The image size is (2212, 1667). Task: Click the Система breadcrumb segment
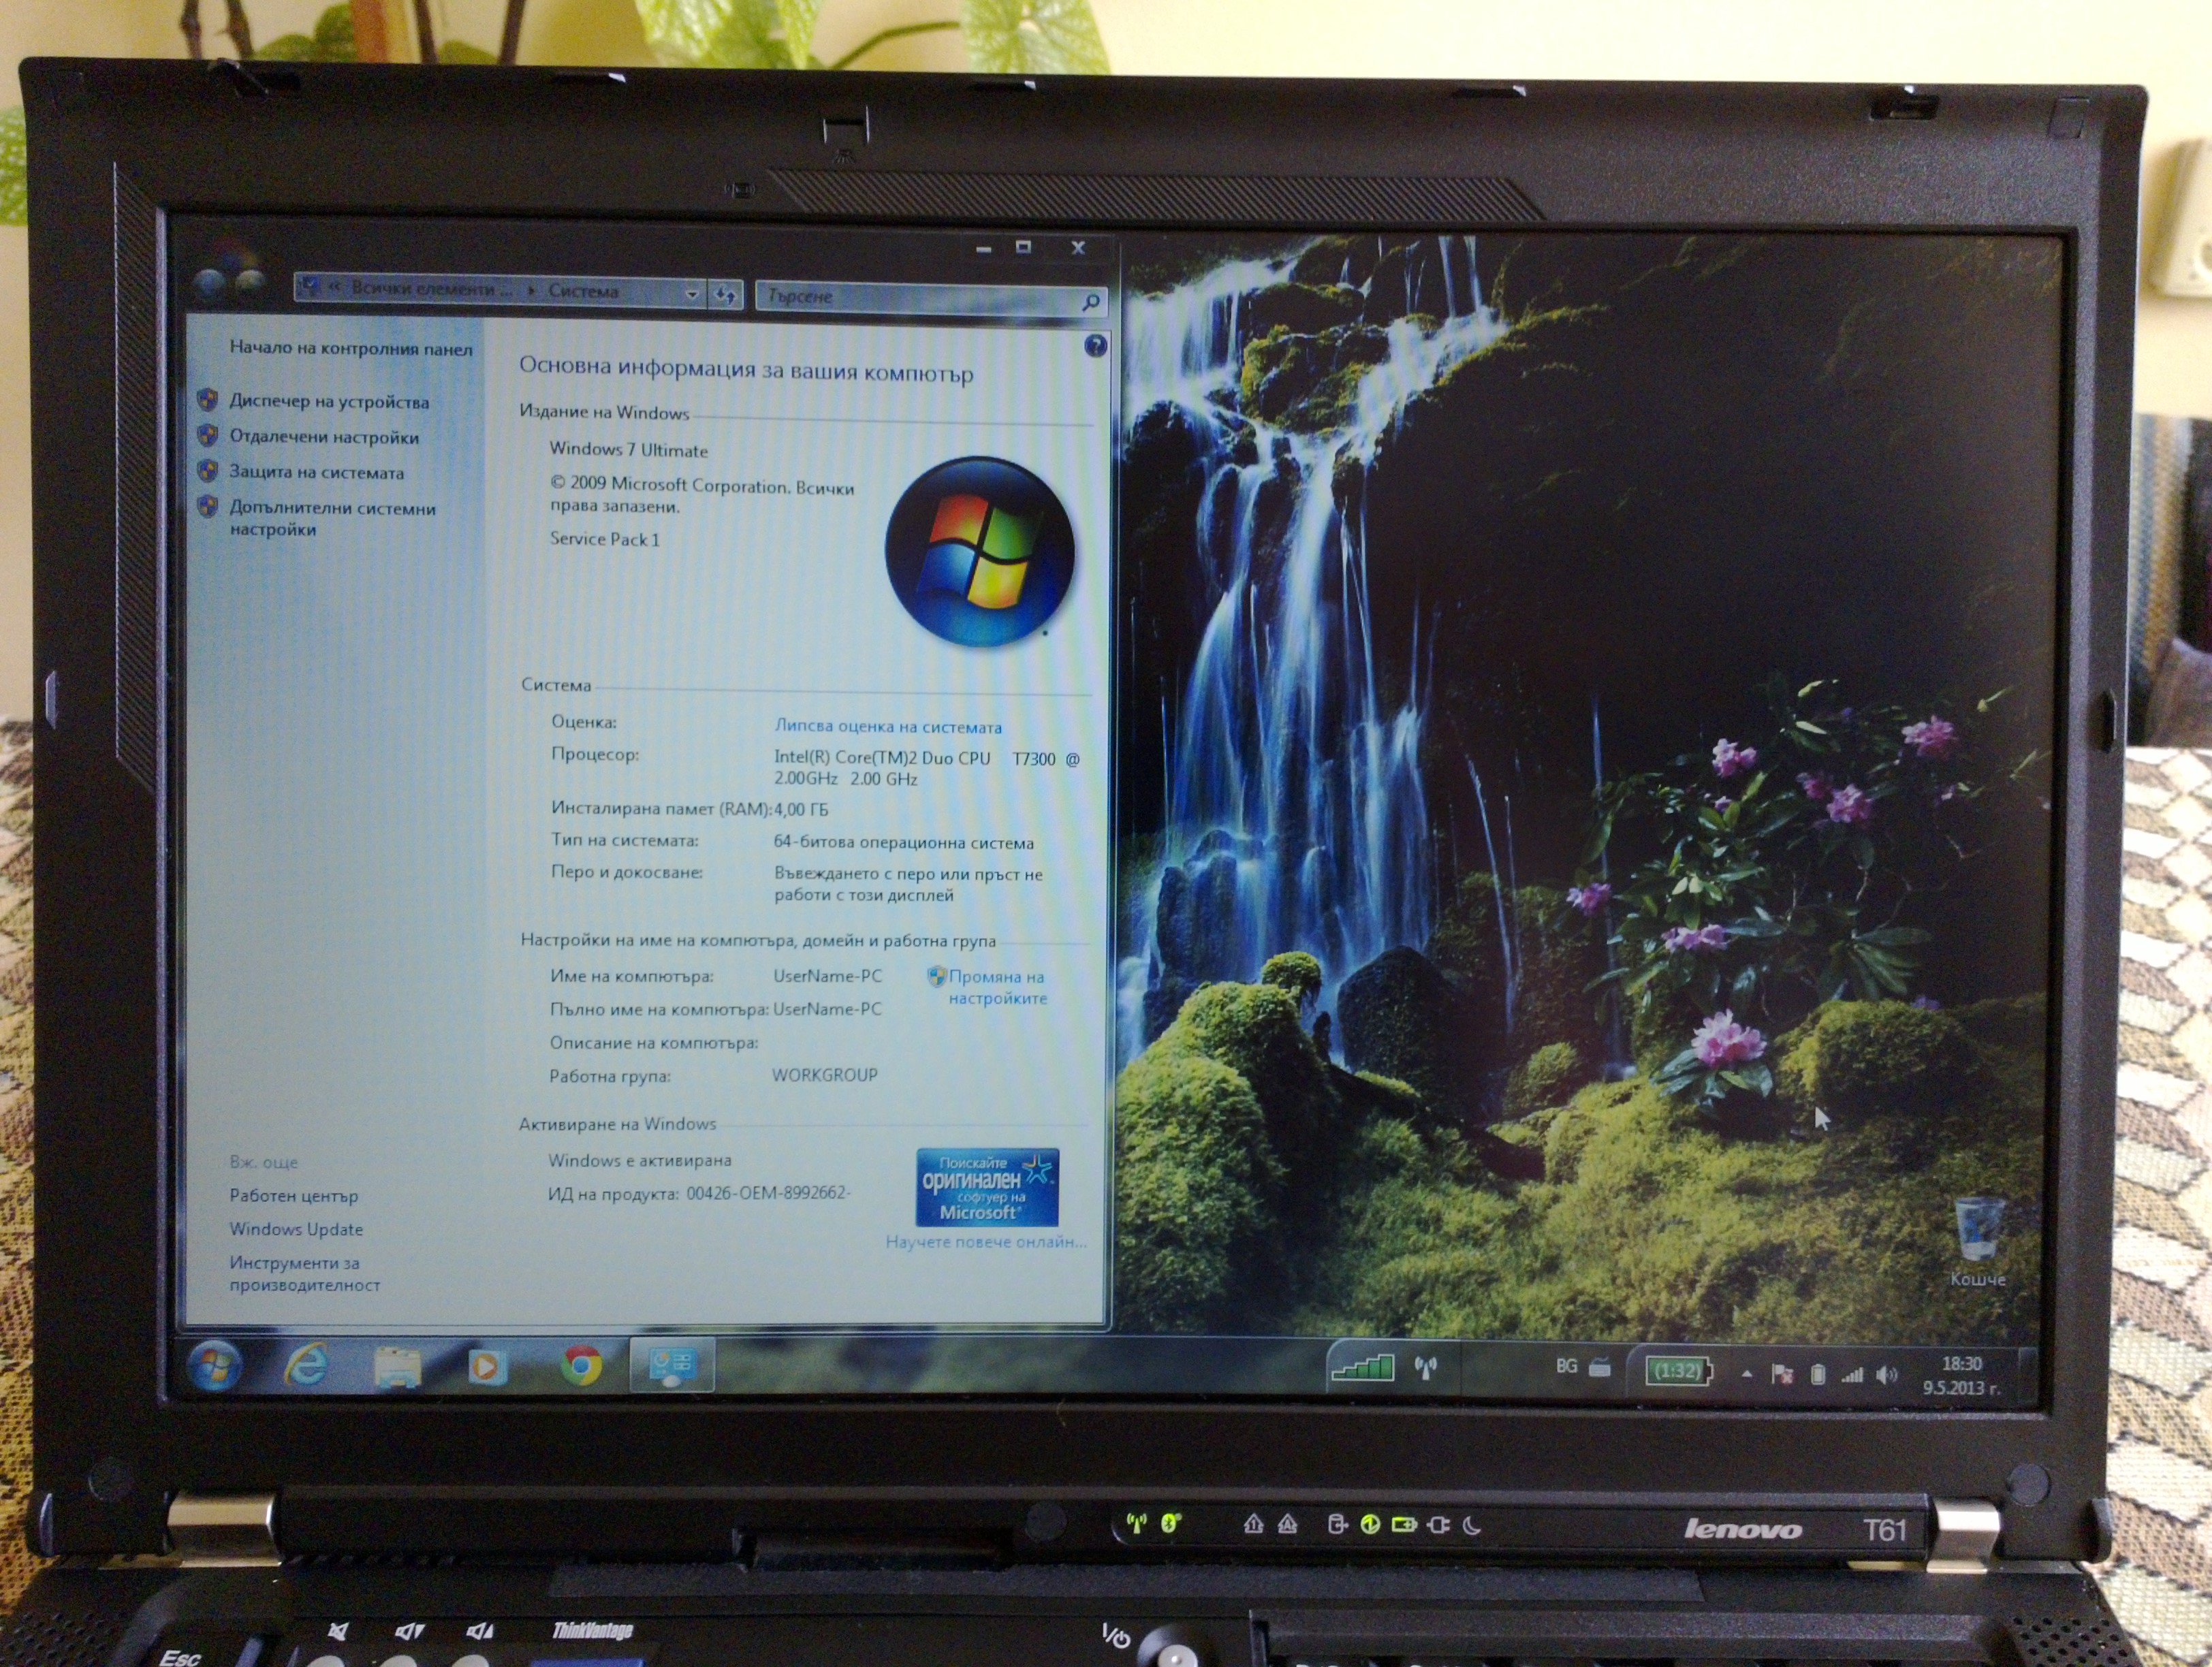pos(583,291)
